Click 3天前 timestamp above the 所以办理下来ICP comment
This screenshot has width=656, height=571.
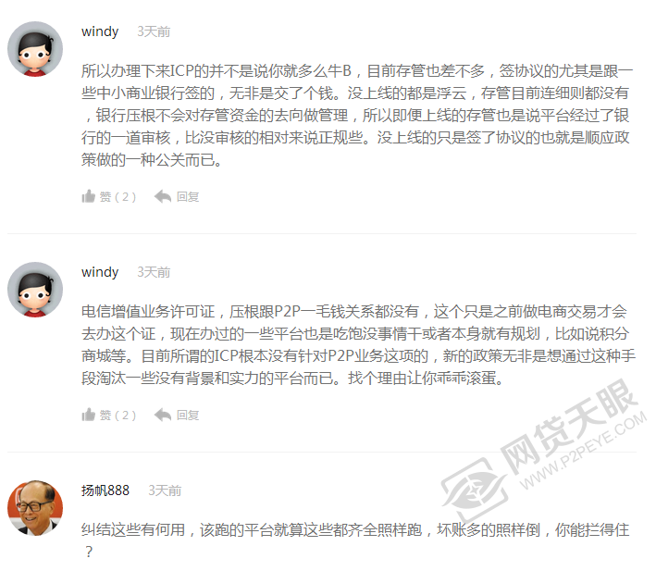(x=154, y=31)
